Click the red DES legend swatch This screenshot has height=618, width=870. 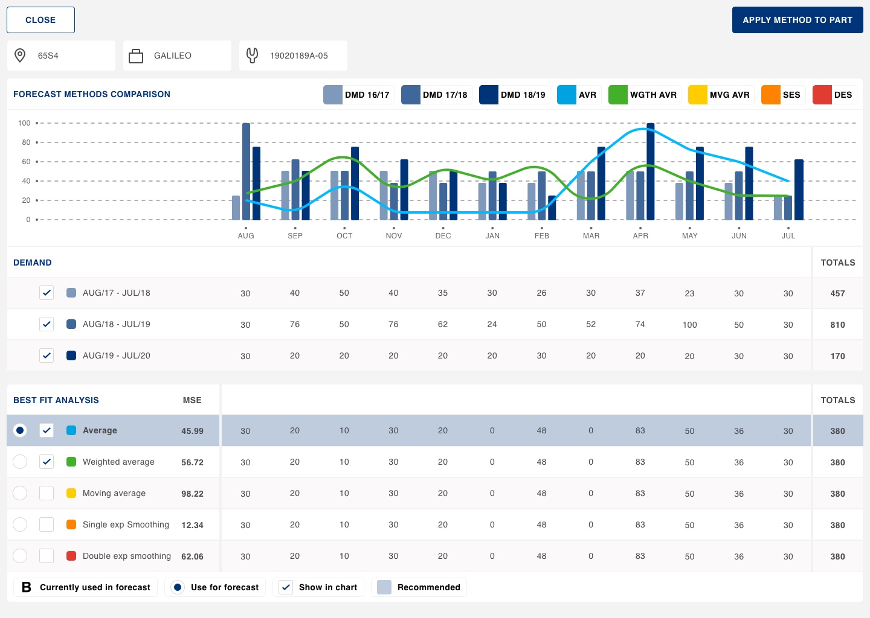(x=822, y=95)
